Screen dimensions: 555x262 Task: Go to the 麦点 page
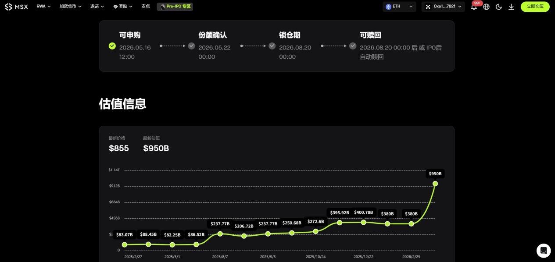(x=146, y=7)
